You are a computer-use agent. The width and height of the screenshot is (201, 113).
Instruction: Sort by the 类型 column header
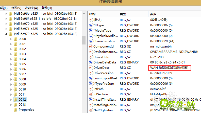[133, 14]
